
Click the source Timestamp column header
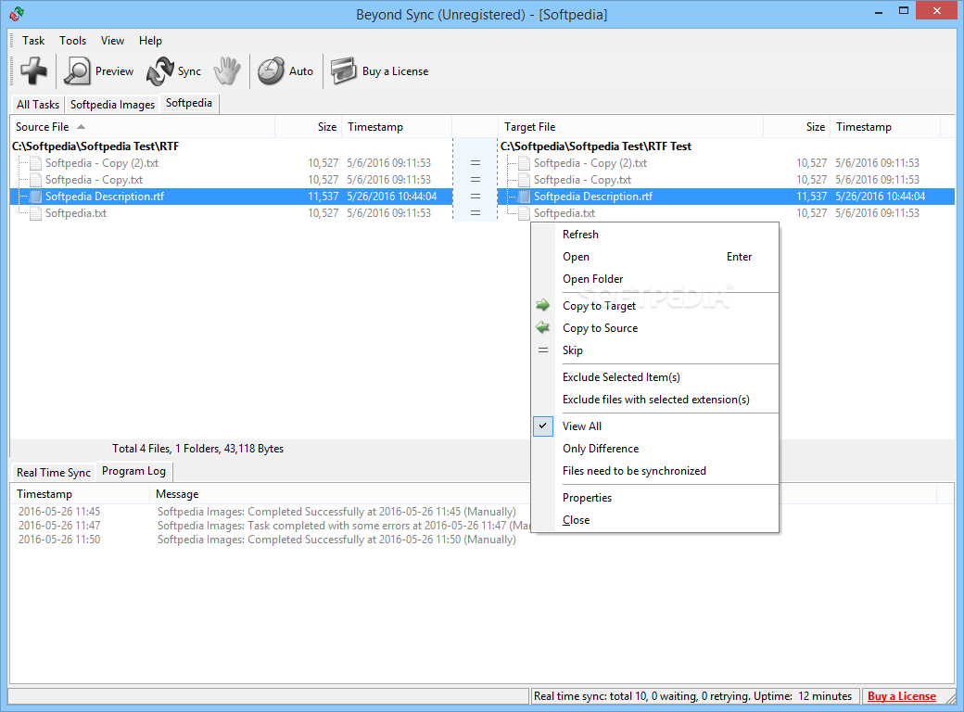pos(397,127)
